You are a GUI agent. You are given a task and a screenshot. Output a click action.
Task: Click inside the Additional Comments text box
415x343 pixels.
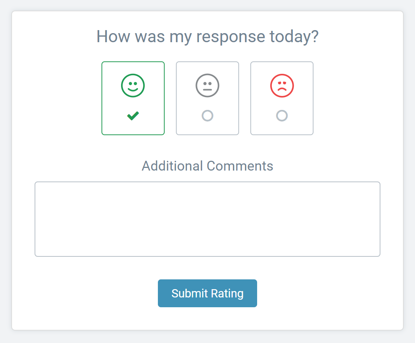(207, 219)
